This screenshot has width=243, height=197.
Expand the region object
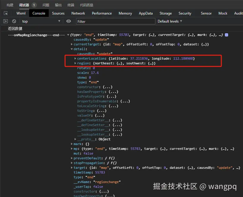[x=75, y=63]
